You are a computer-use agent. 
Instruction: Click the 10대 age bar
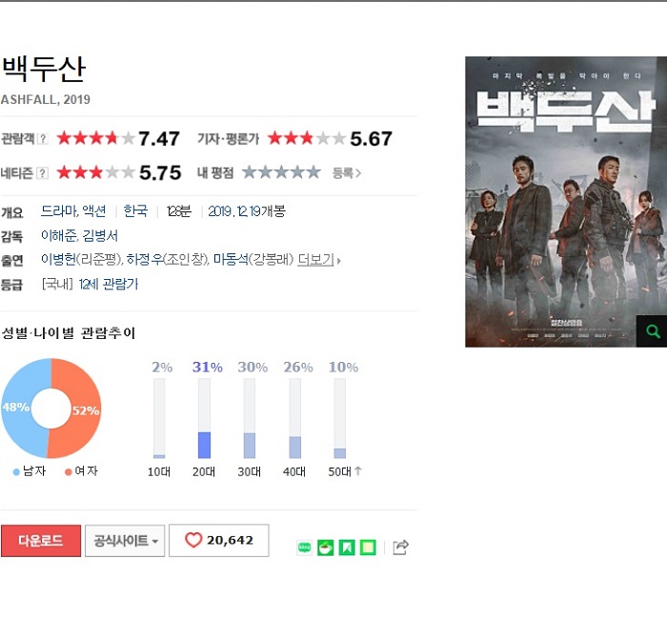pyautogui.click(x=159, y=418)
